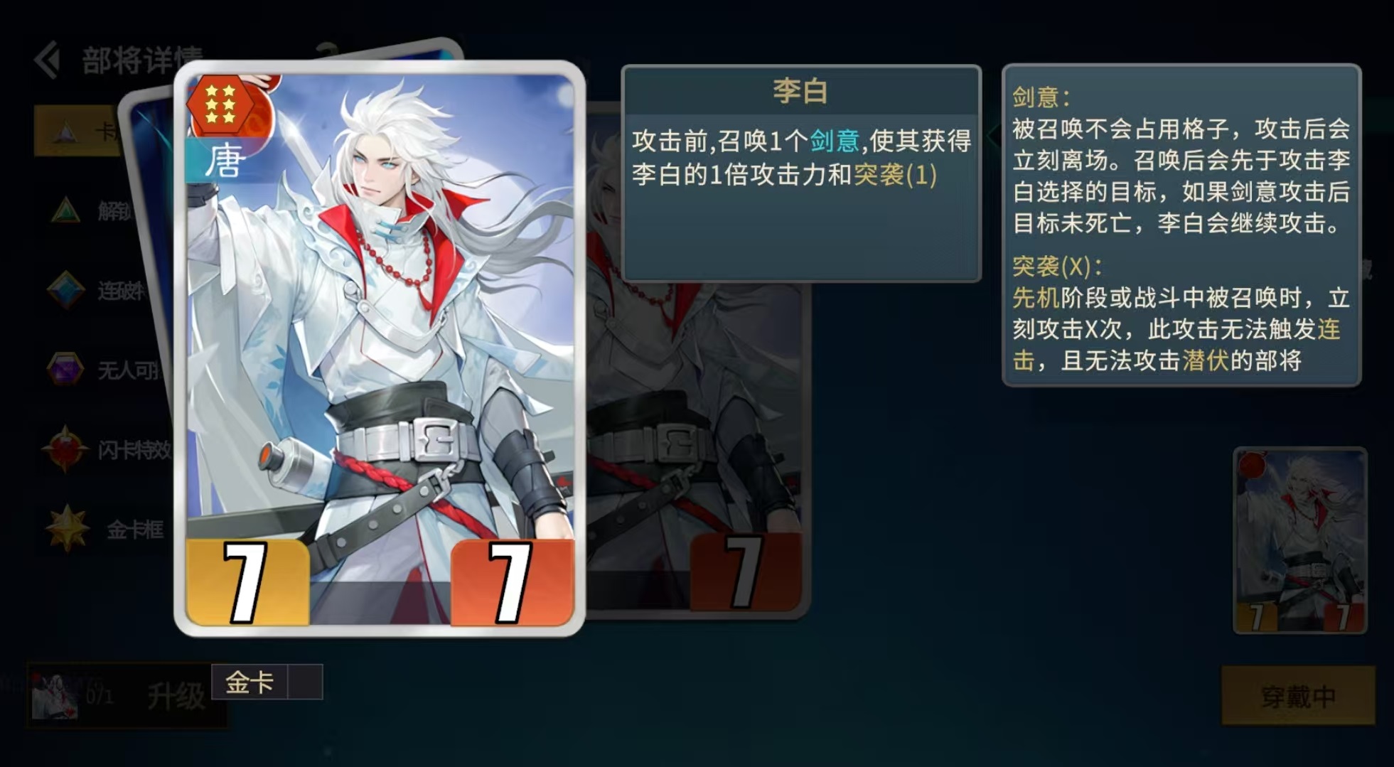Open the small Li Bai card thumbnail

point(1299,540)
